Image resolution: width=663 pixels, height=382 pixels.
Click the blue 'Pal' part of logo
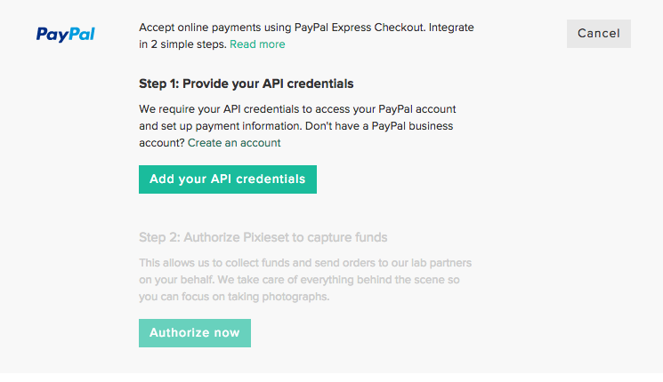pos(80,34)
